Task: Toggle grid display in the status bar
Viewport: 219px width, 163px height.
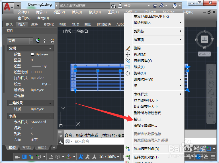Action: click(24, 157)
